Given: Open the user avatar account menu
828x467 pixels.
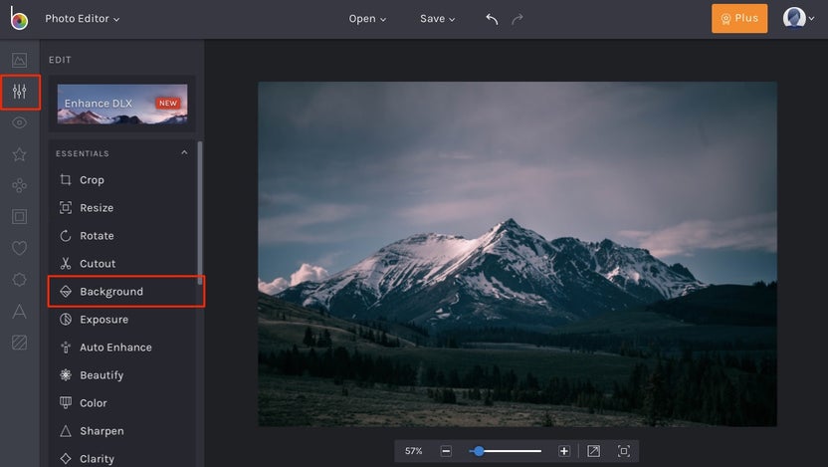Looking at the screenshot, I should (798, 18).
